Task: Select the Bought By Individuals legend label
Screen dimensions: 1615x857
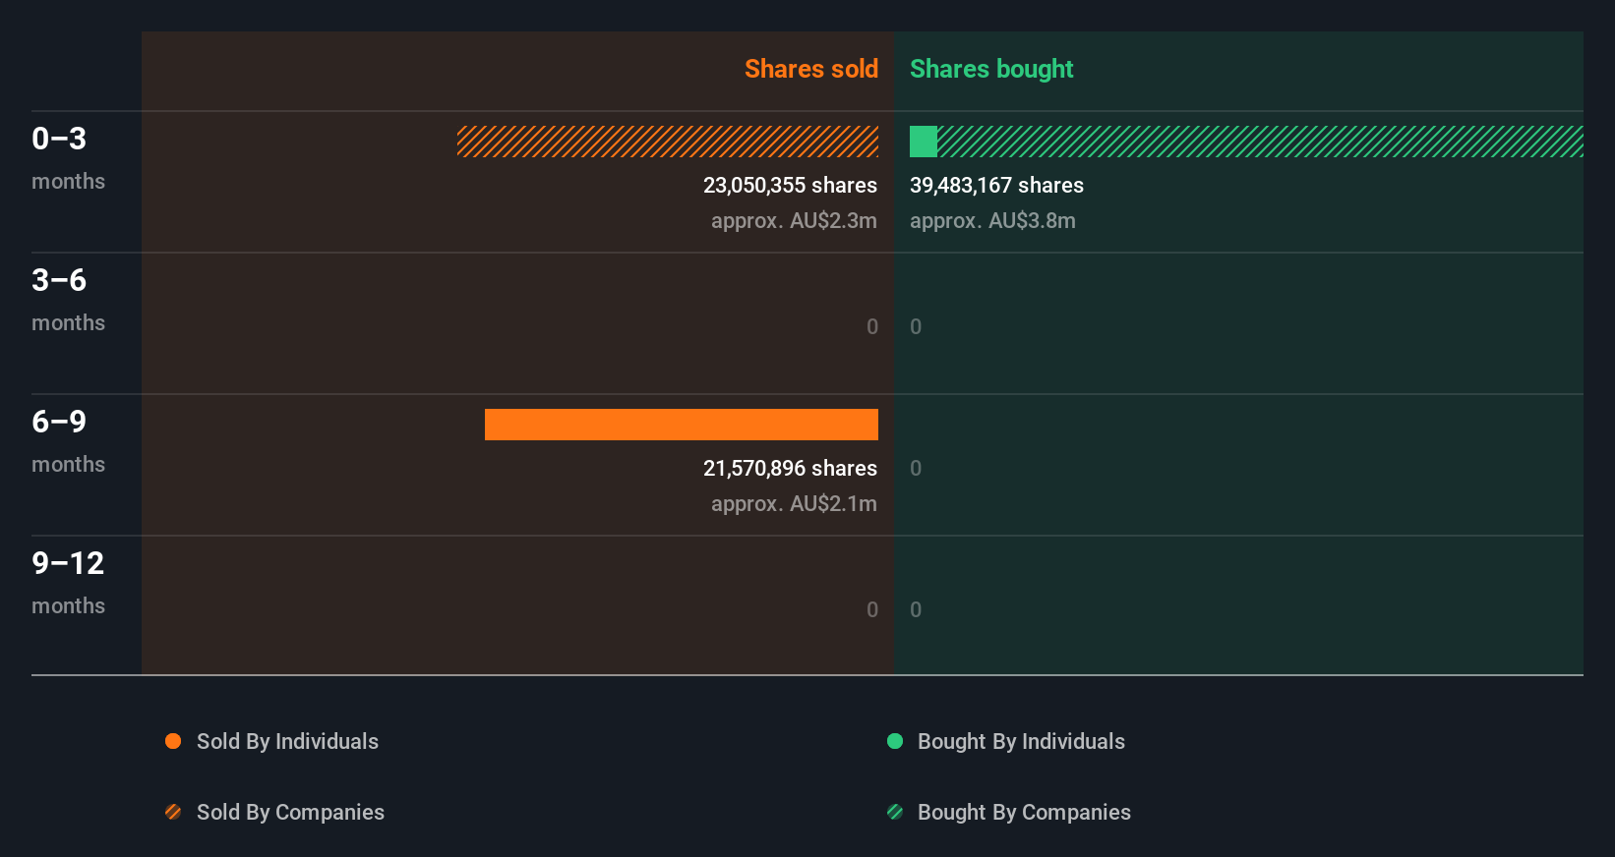Action: [x=1021, y=741]
